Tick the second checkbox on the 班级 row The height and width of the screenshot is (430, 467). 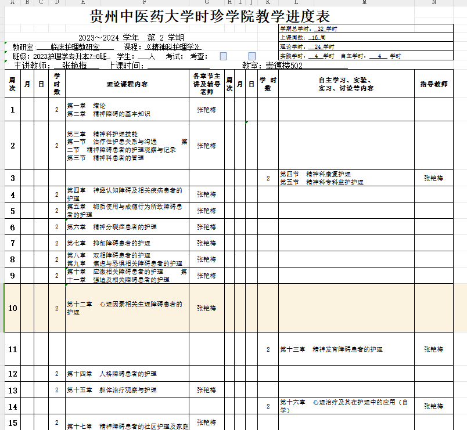pyautogui.click(x=252, y=56)
